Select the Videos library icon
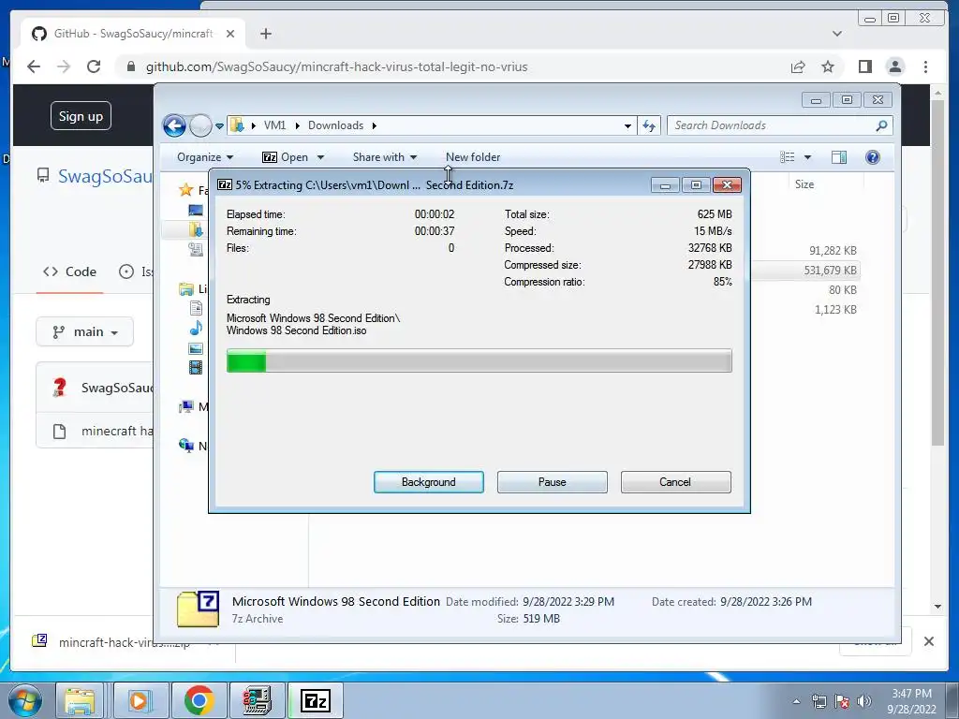 click(196, 367)
